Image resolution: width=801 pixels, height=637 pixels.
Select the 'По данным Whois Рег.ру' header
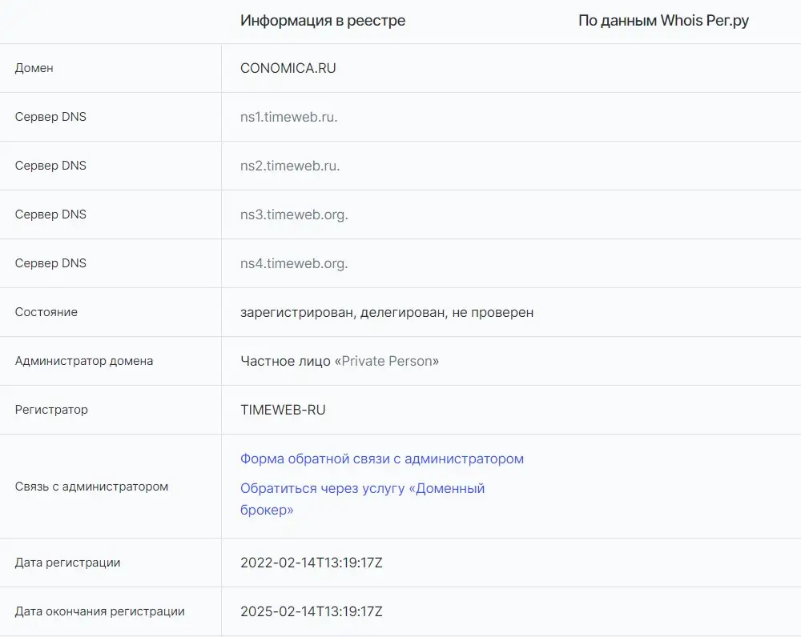click(x=663, y=21)
